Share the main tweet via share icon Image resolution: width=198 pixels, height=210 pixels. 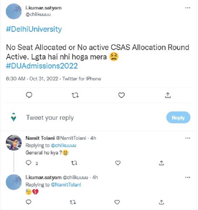(167, 95)
